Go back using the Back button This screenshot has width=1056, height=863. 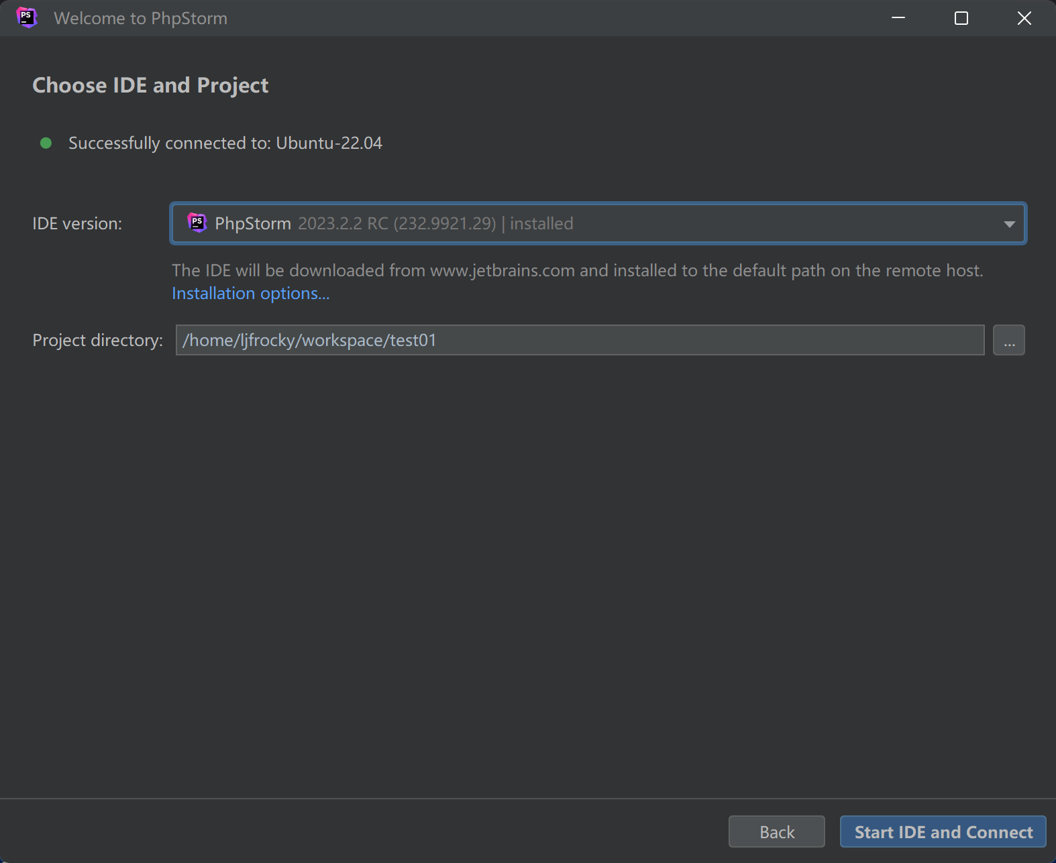click(777, 831)
